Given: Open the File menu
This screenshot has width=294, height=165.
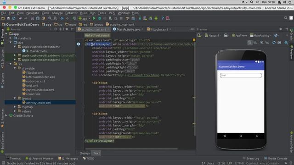Looking at the screenshot, I should click(x=4, y=13).
